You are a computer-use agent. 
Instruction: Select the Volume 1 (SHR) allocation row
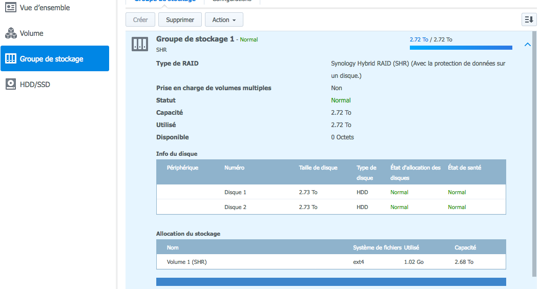[331, 262]
